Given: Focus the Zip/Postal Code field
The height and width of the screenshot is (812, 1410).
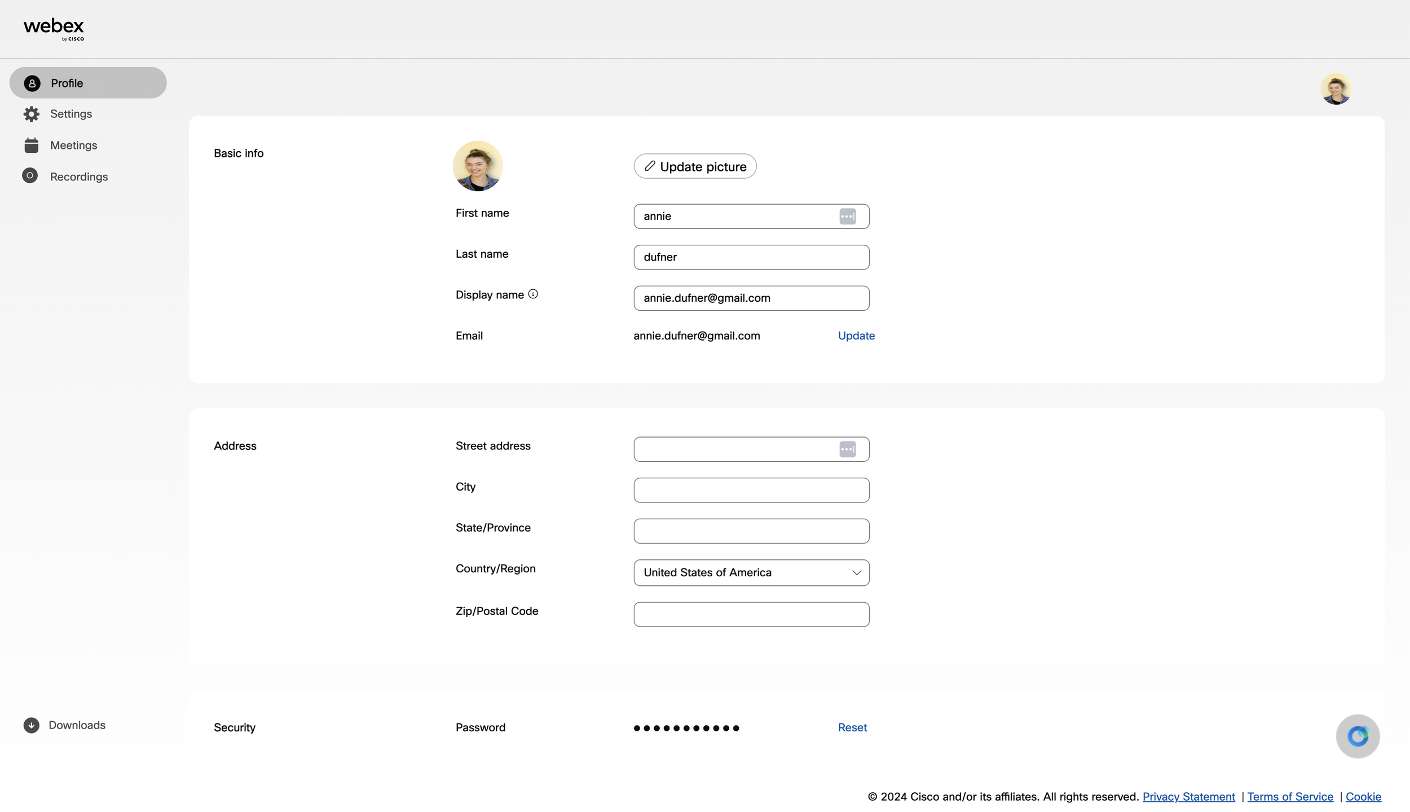Looking at the screenshot, I should (751, 615).
